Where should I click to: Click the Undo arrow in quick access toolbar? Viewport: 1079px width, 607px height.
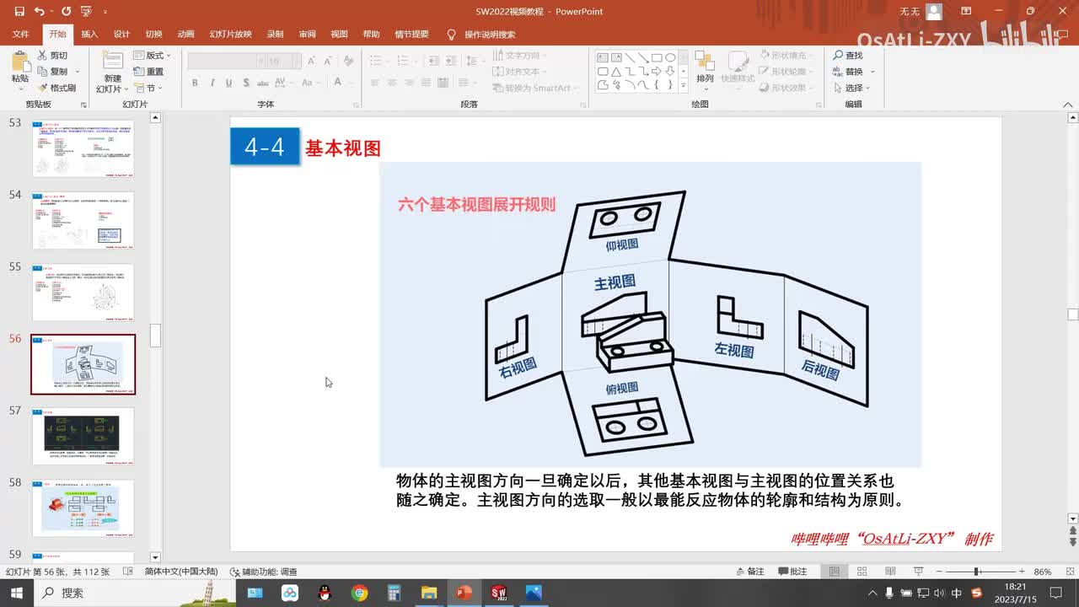point(40,12)
